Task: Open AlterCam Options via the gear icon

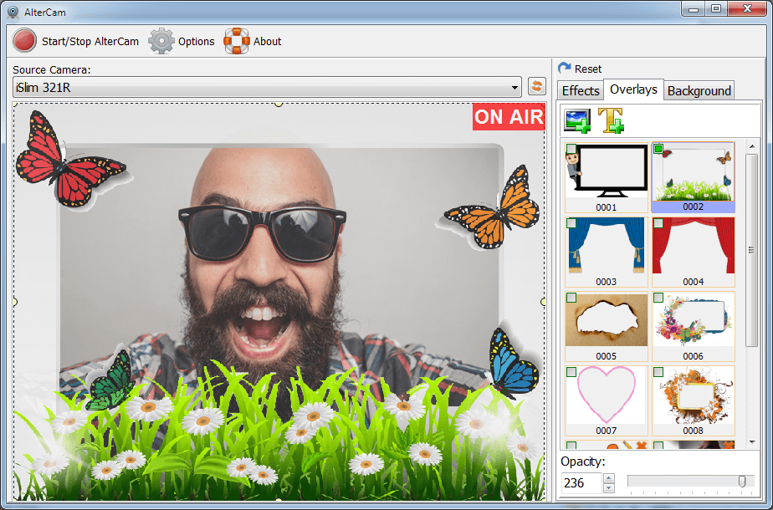Action: [x=159, y=40]
